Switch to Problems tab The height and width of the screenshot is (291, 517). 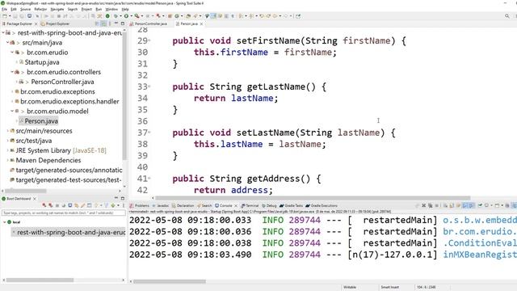point(140,205)
